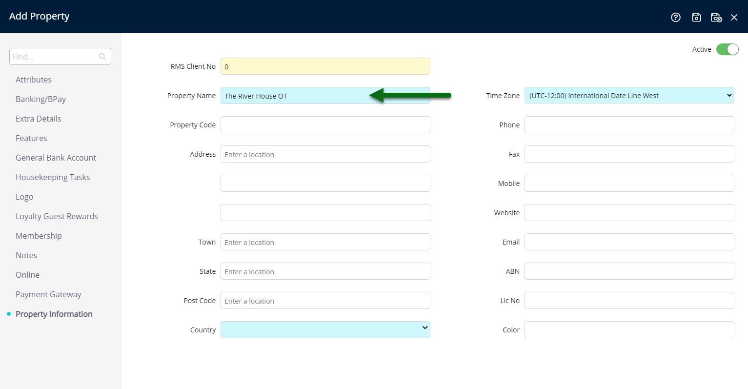Click inside the Address location field

tap(325, 154)
